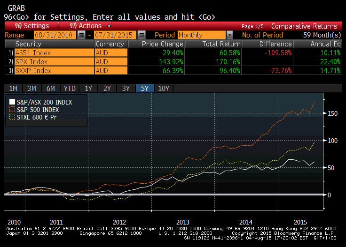The image size is (346, 247).
Task: Click the -109.58% difference value
Action: click(278, 53)
